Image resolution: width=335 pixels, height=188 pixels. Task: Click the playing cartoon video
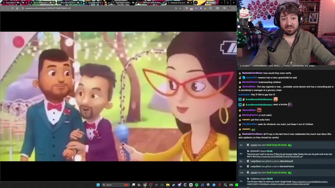pos(118,96)
